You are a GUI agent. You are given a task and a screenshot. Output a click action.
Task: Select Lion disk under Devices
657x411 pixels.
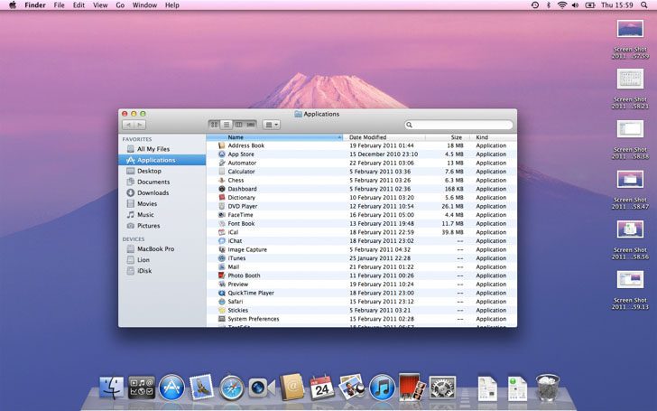[162, 259]
